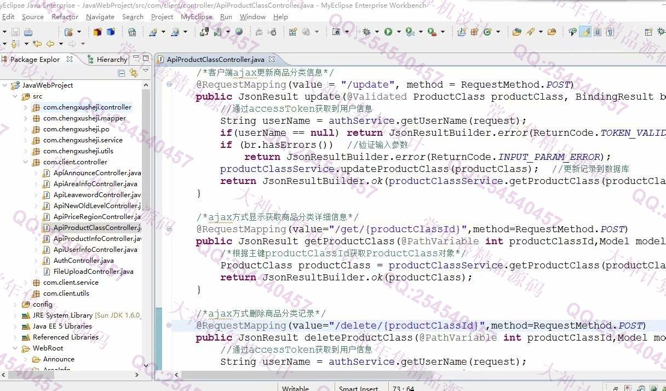Click the Writable status bar entry
Screen dimensions: 666x391
(295, 388)
